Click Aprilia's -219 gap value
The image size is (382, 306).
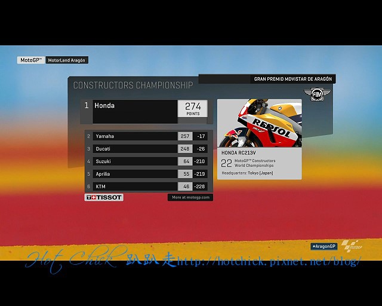tap(201, 174)
